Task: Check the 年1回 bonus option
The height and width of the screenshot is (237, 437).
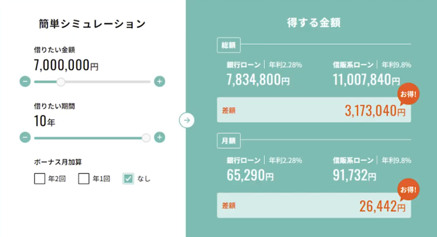Action: (84, 179)
